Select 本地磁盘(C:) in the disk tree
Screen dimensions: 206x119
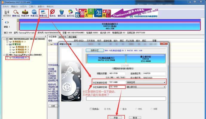coord(19,42)
